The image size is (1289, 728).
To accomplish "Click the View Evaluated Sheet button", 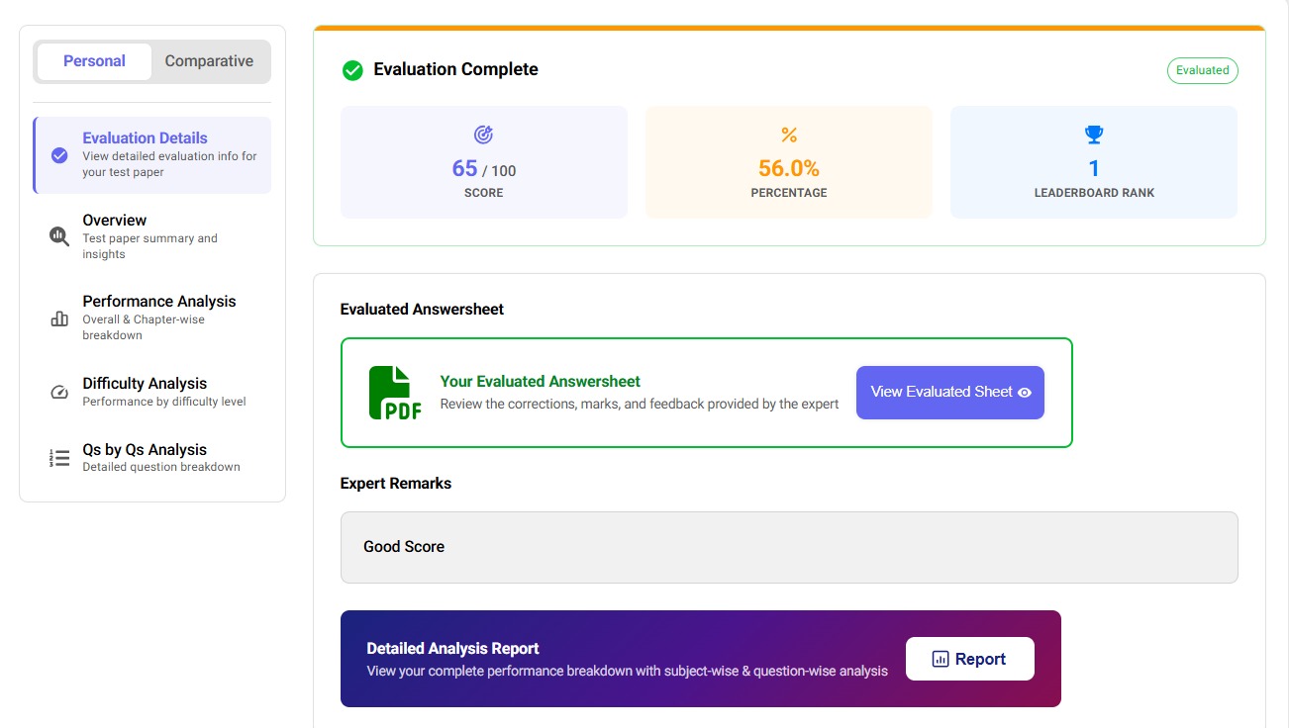I will (950, 393).
